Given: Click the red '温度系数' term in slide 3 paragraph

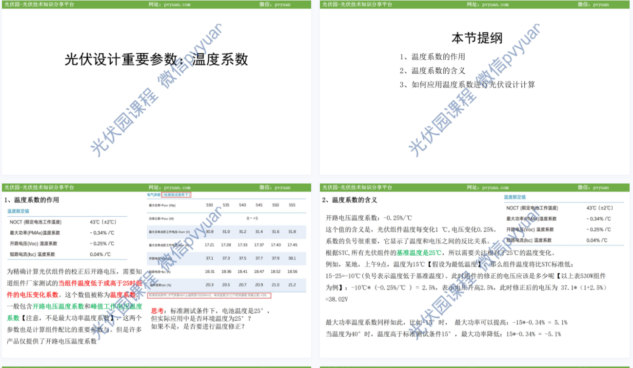Looking at the screenshot, I should tap(122, 295).
